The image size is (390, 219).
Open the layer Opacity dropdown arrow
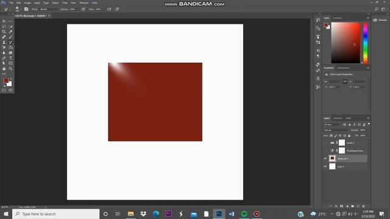tap(368, 130)
